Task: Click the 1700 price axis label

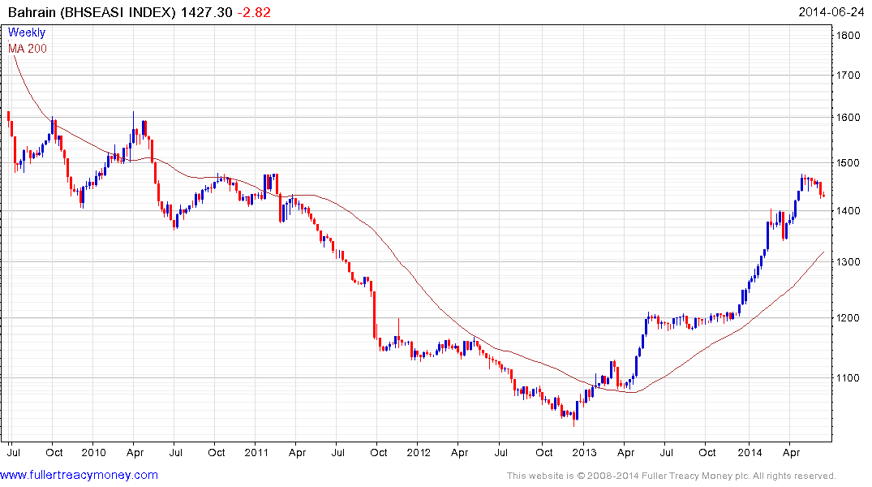Action: [x=848, y=75]
